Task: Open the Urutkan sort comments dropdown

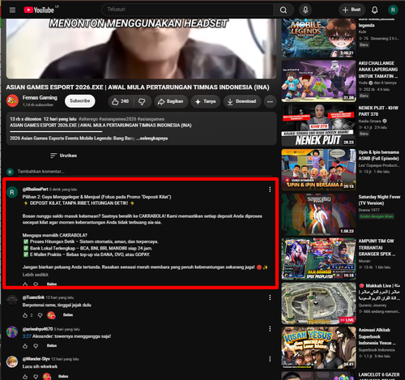Action: point(63,156)
